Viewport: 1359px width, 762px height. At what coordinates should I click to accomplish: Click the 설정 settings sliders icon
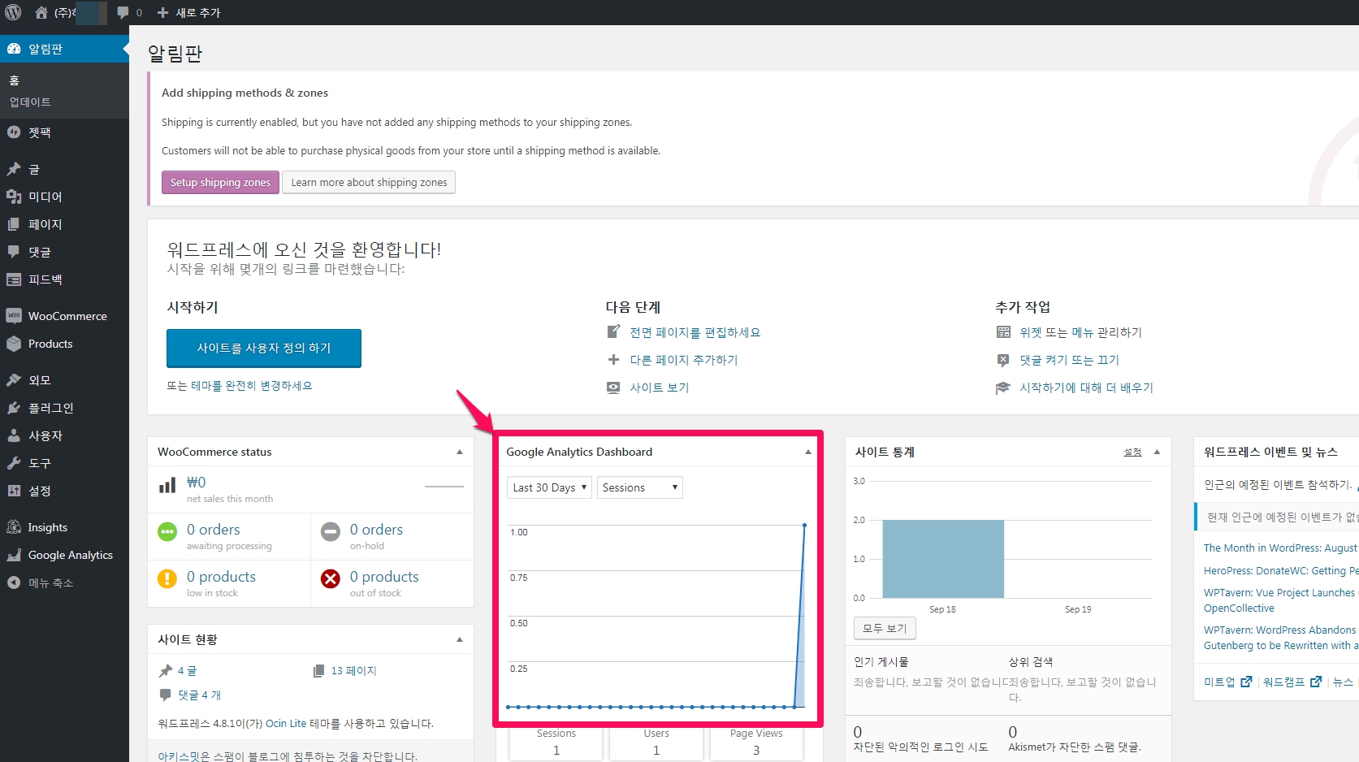coord(14,491)
